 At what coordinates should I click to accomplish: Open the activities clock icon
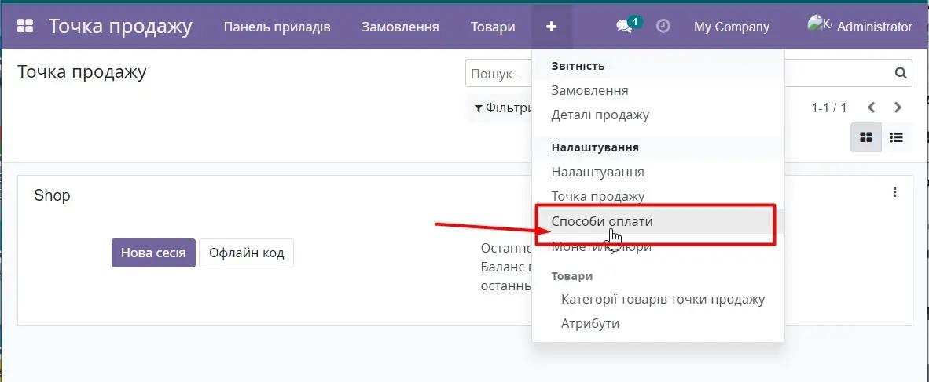coord(663,27)
